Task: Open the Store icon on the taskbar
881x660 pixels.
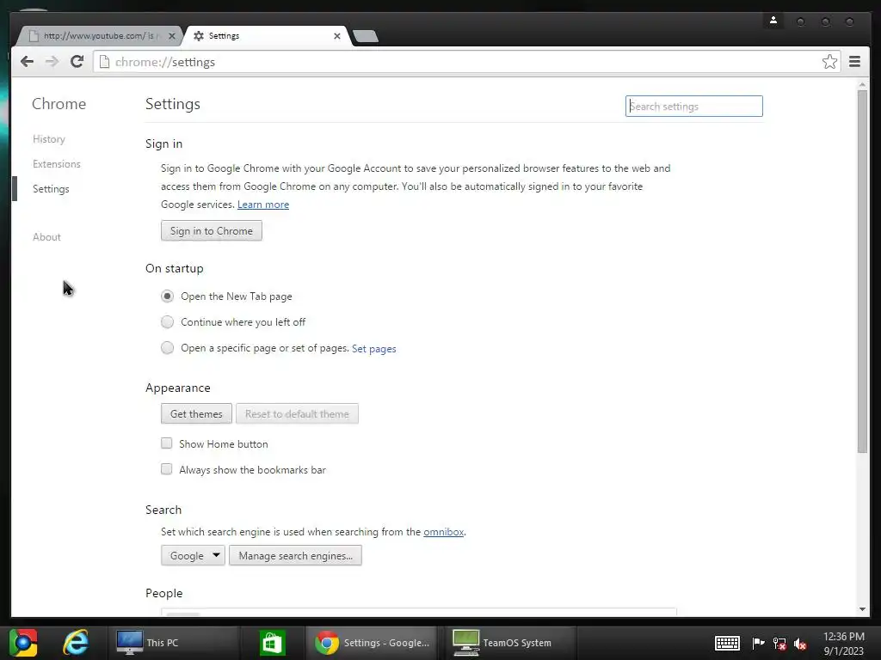Action: [272, 643]
